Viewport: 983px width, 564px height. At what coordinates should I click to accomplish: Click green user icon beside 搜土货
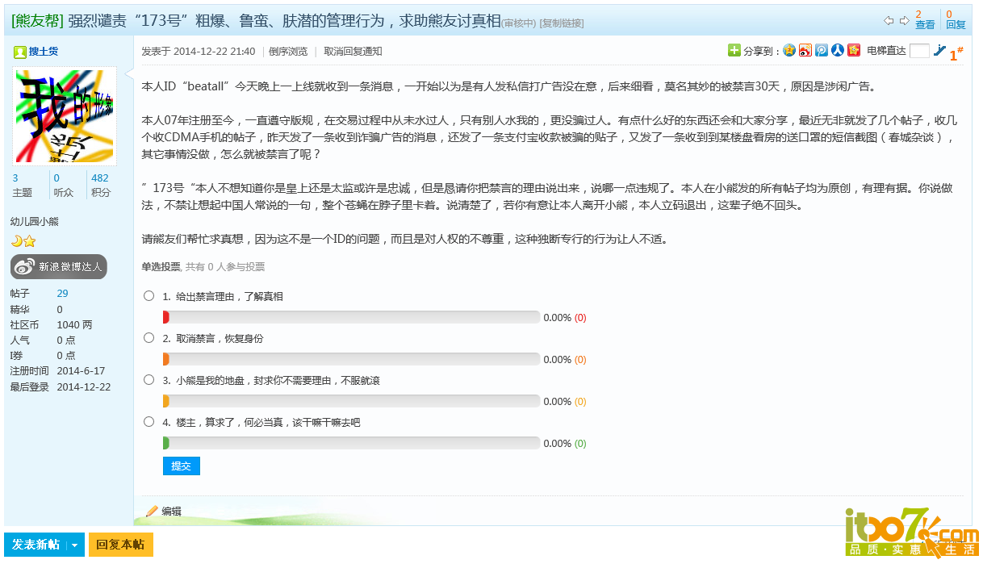[x=20, y=52]
